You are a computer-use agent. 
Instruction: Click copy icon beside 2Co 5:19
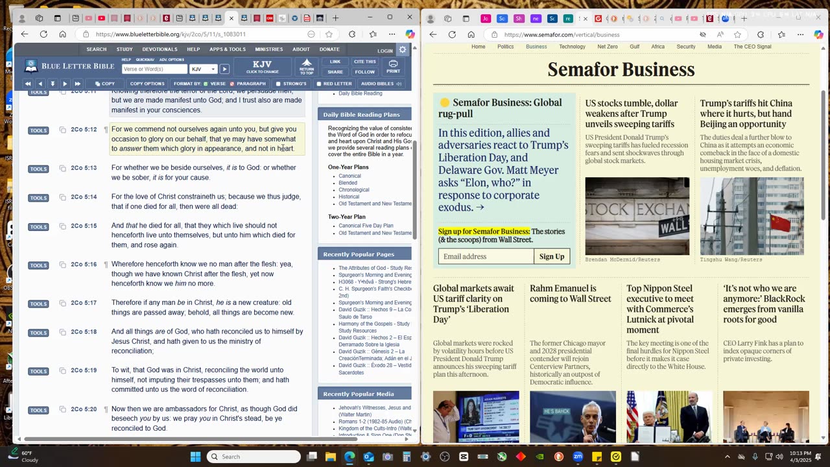63,370
